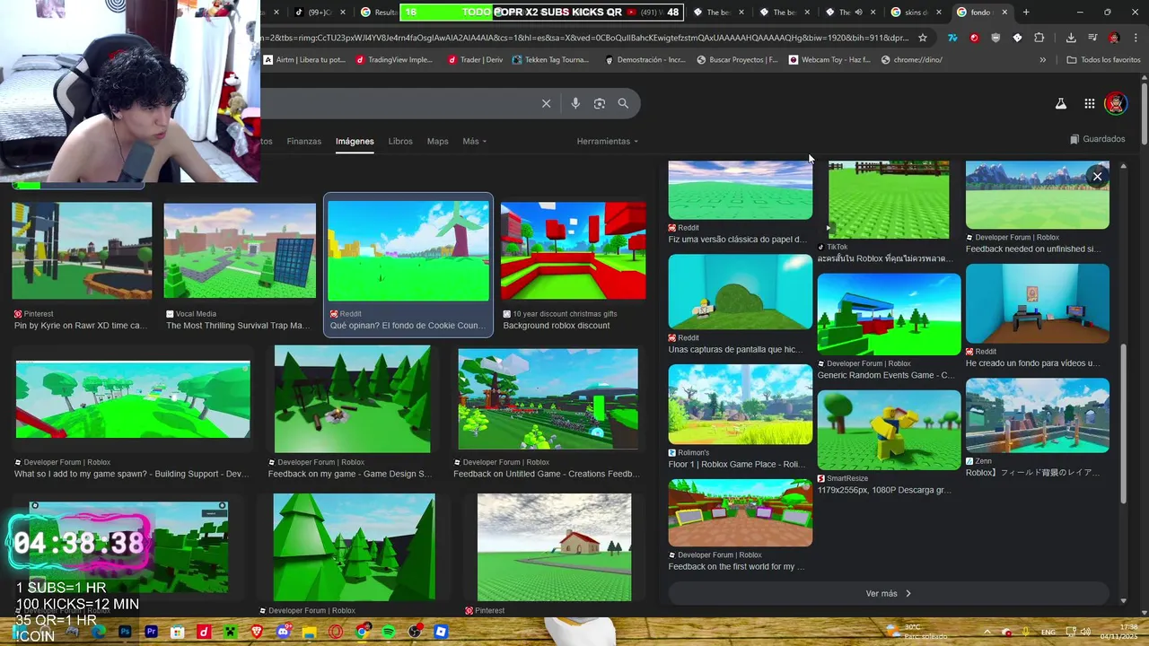Open 'What so I add to my game spawn' image

pyautogui.click(x=133, y=399)
